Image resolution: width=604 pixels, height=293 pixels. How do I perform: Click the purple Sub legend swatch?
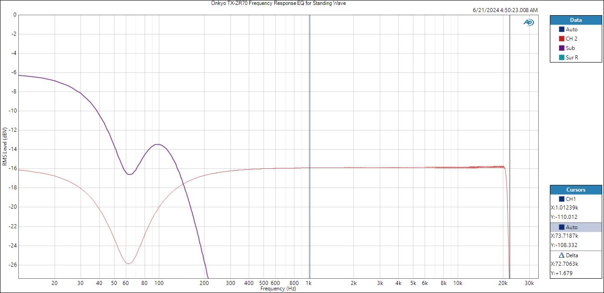pyautogui.click(x=561, y=48)
